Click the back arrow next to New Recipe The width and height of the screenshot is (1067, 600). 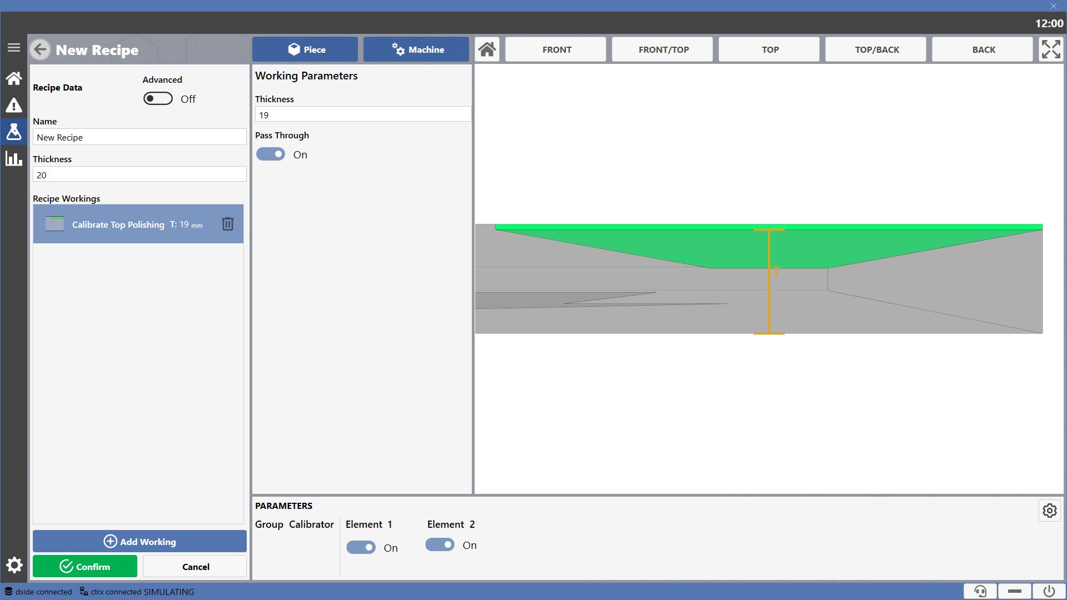pos(40,49)
